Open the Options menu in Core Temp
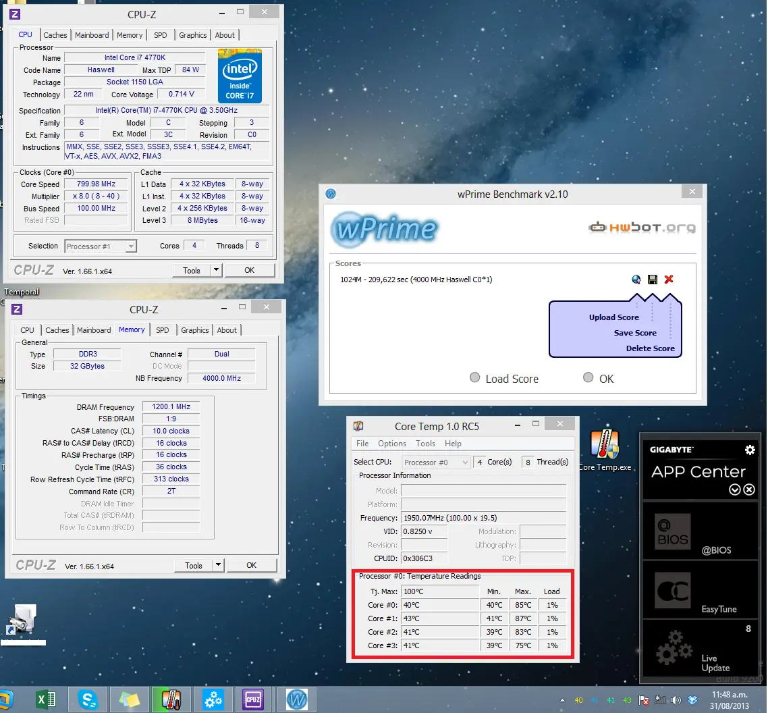 pyautogui.click(x=392, y=444)
